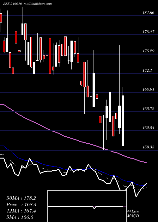The height and width of the screenshot is (222, 158).
Task: Click the 178.47 price level label
Action: tap(149, 32)
